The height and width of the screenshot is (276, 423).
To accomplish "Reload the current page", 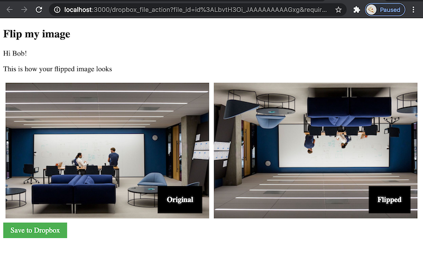I will coord(39,10).
